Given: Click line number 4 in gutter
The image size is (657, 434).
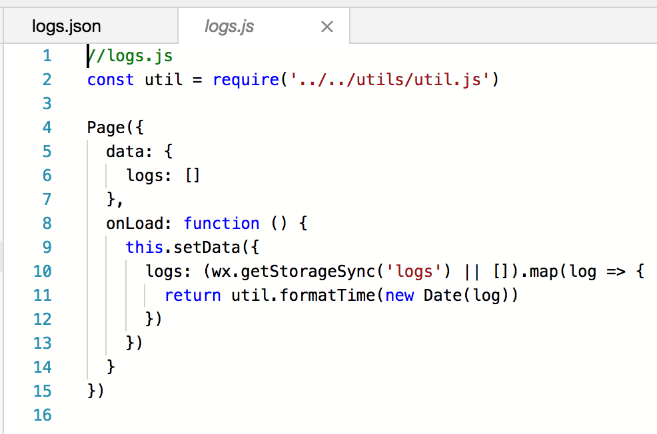Looking at the screenshot, I should coord(47,127).
